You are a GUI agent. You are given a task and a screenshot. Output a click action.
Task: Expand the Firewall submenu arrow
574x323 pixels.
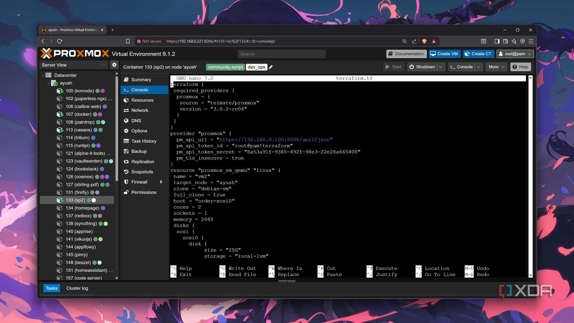point(161,182)
